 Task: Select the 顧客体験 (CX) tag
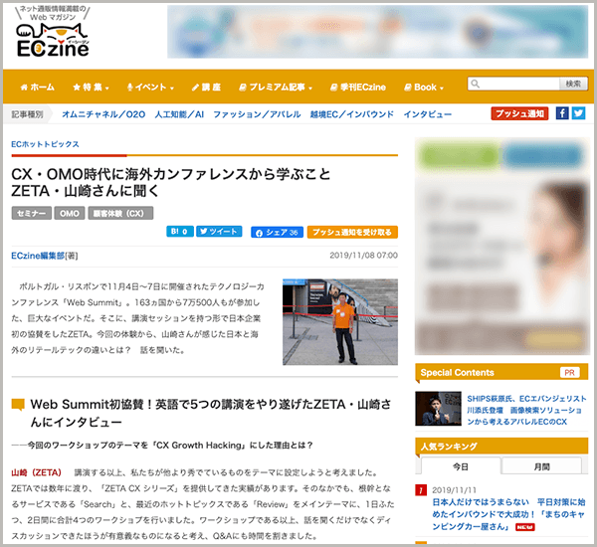click(x=120, y=213)
